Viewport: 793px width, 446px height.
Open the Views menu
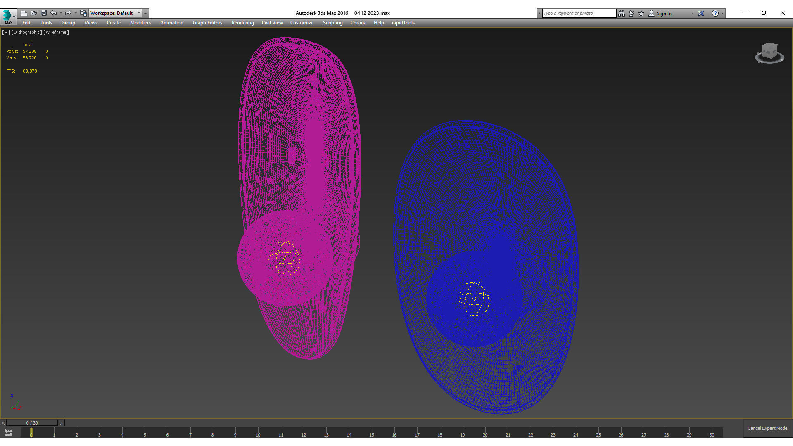[91, 23]
